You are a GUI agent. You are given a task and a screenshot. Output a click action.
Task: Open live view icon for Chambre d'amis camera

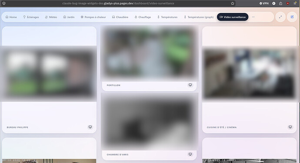coord(190,154)
